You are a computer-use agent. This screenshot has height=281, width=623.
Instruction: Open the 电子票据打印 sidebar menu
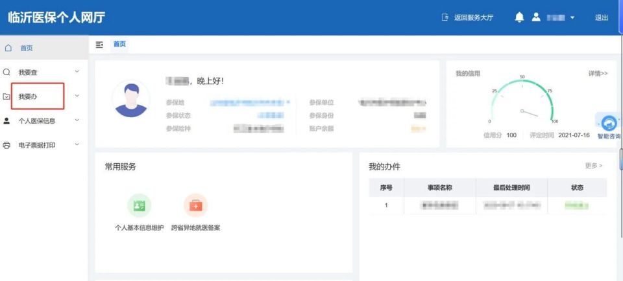tap(43, 145)
